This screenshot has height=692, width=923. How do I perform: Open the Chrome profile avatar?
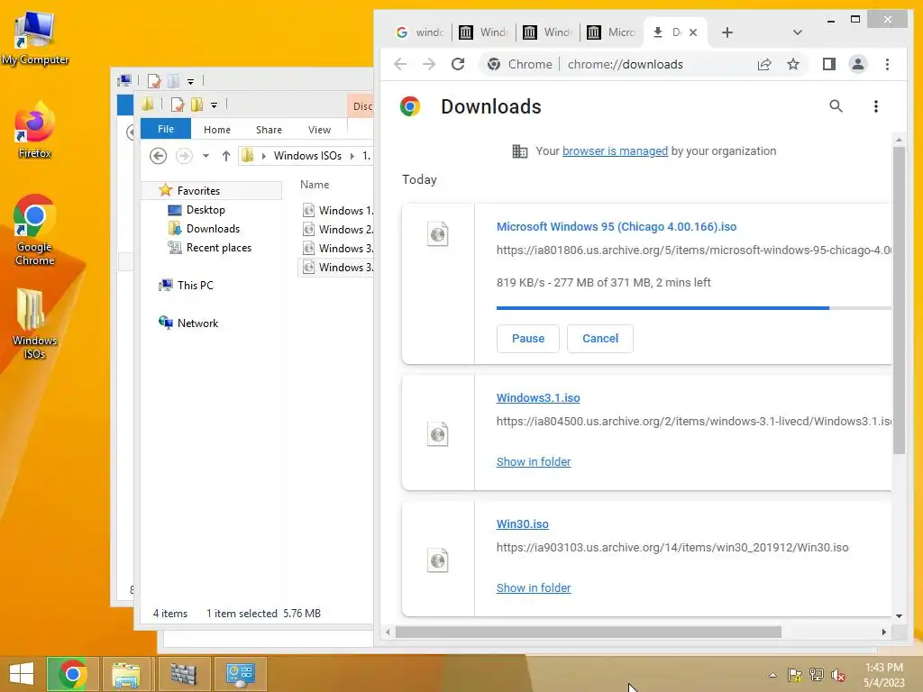(858, 64)
